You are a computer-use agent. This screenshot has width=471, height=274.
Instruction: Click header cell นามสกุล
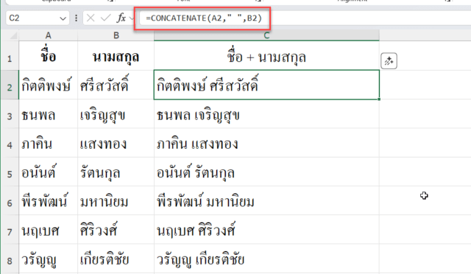tap(116, 56)
